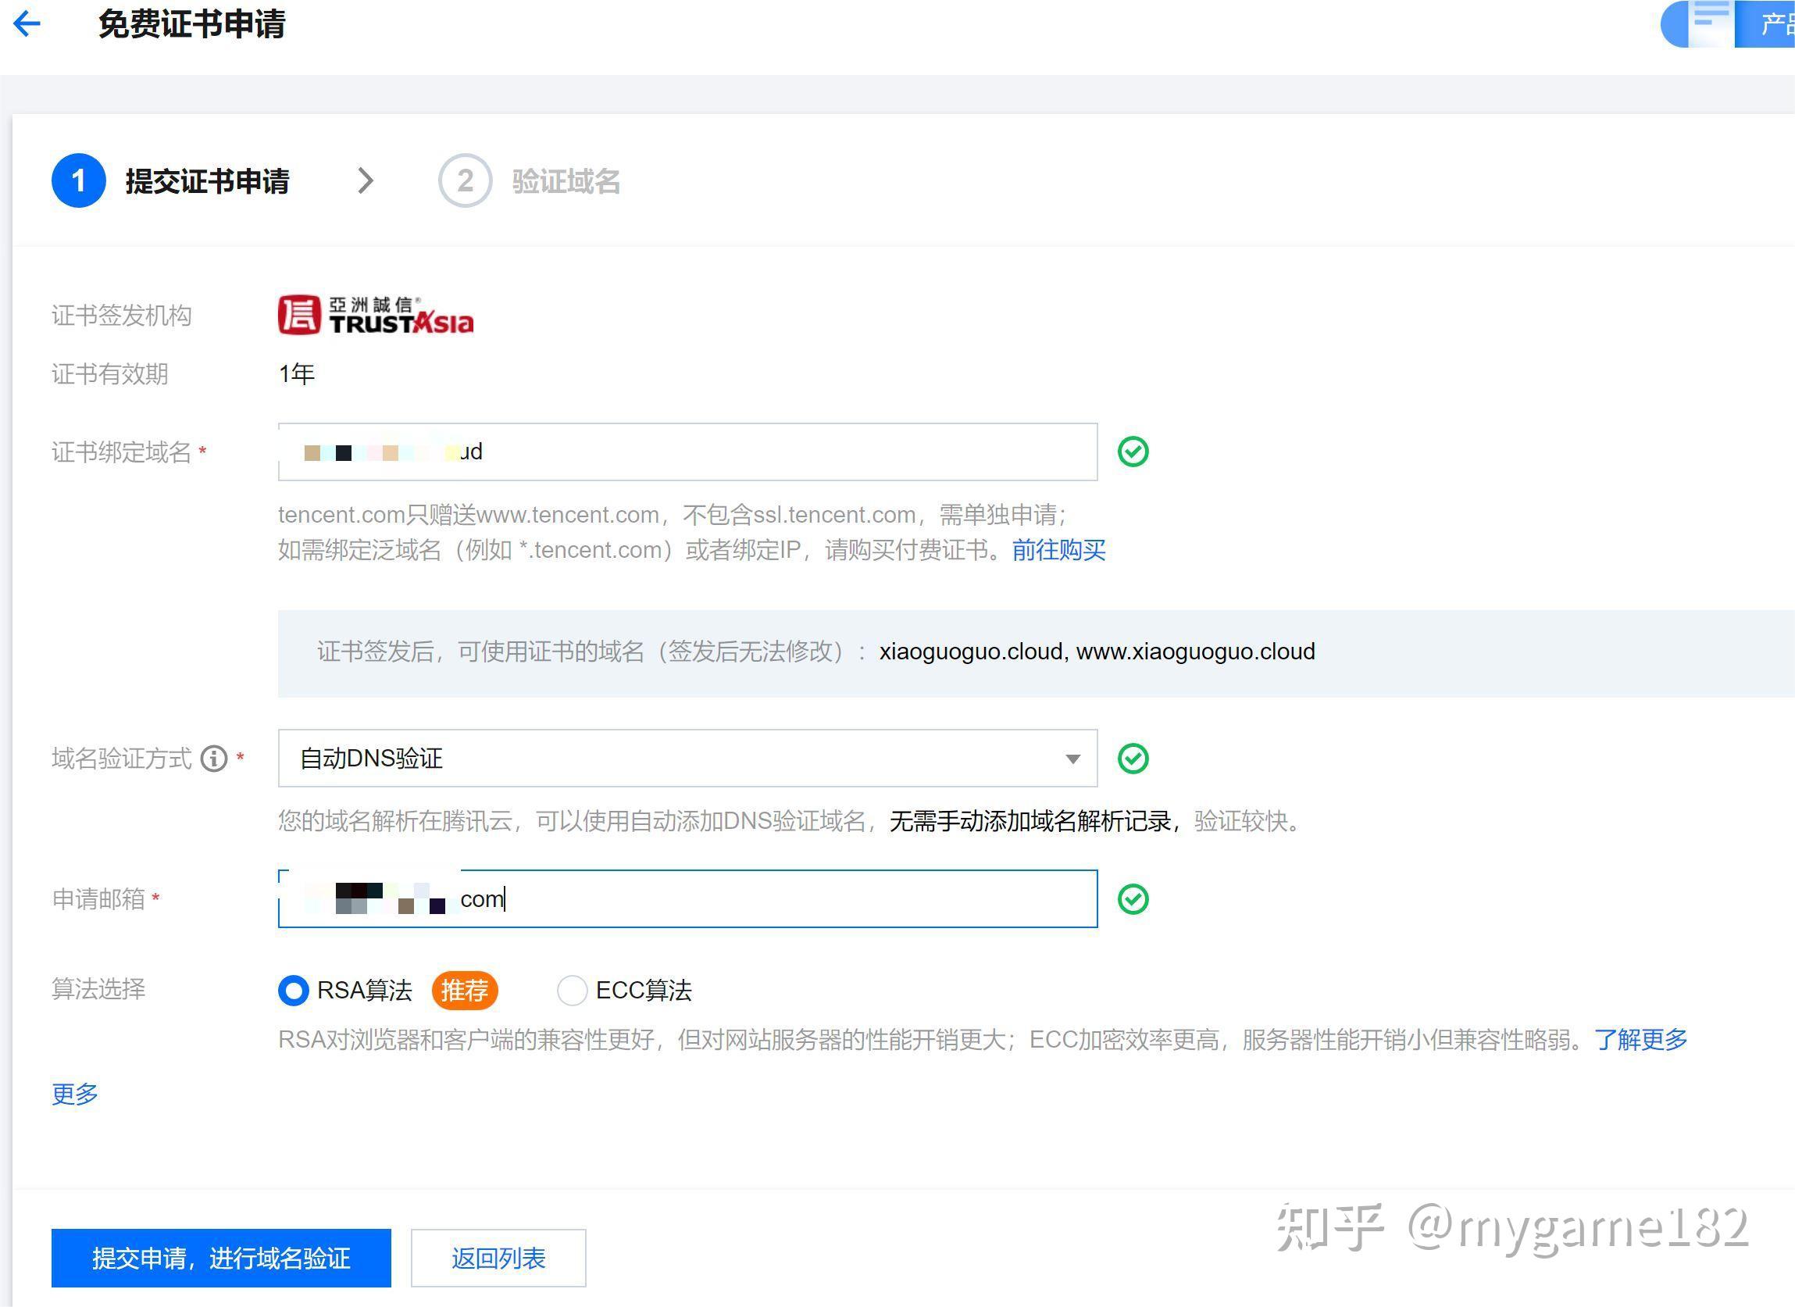Click the green checkmark beside 申请邮箱 field
1795x1307 pixels.
1133,898
